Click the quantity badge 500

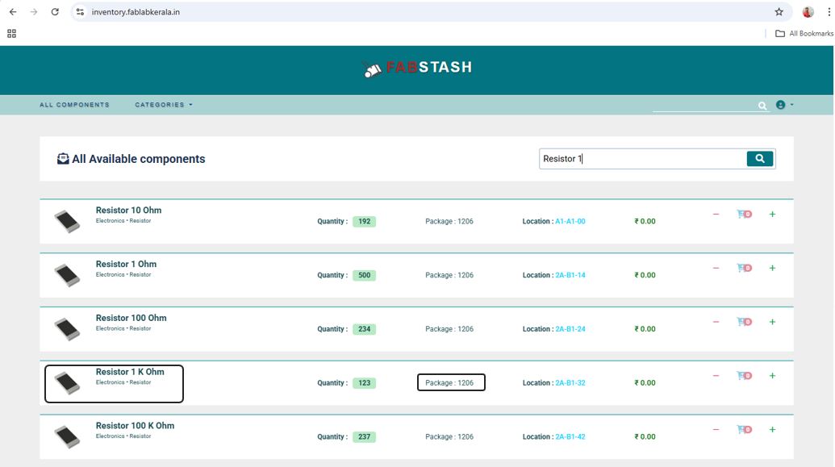pyautogui.click(x=364, y=275)
